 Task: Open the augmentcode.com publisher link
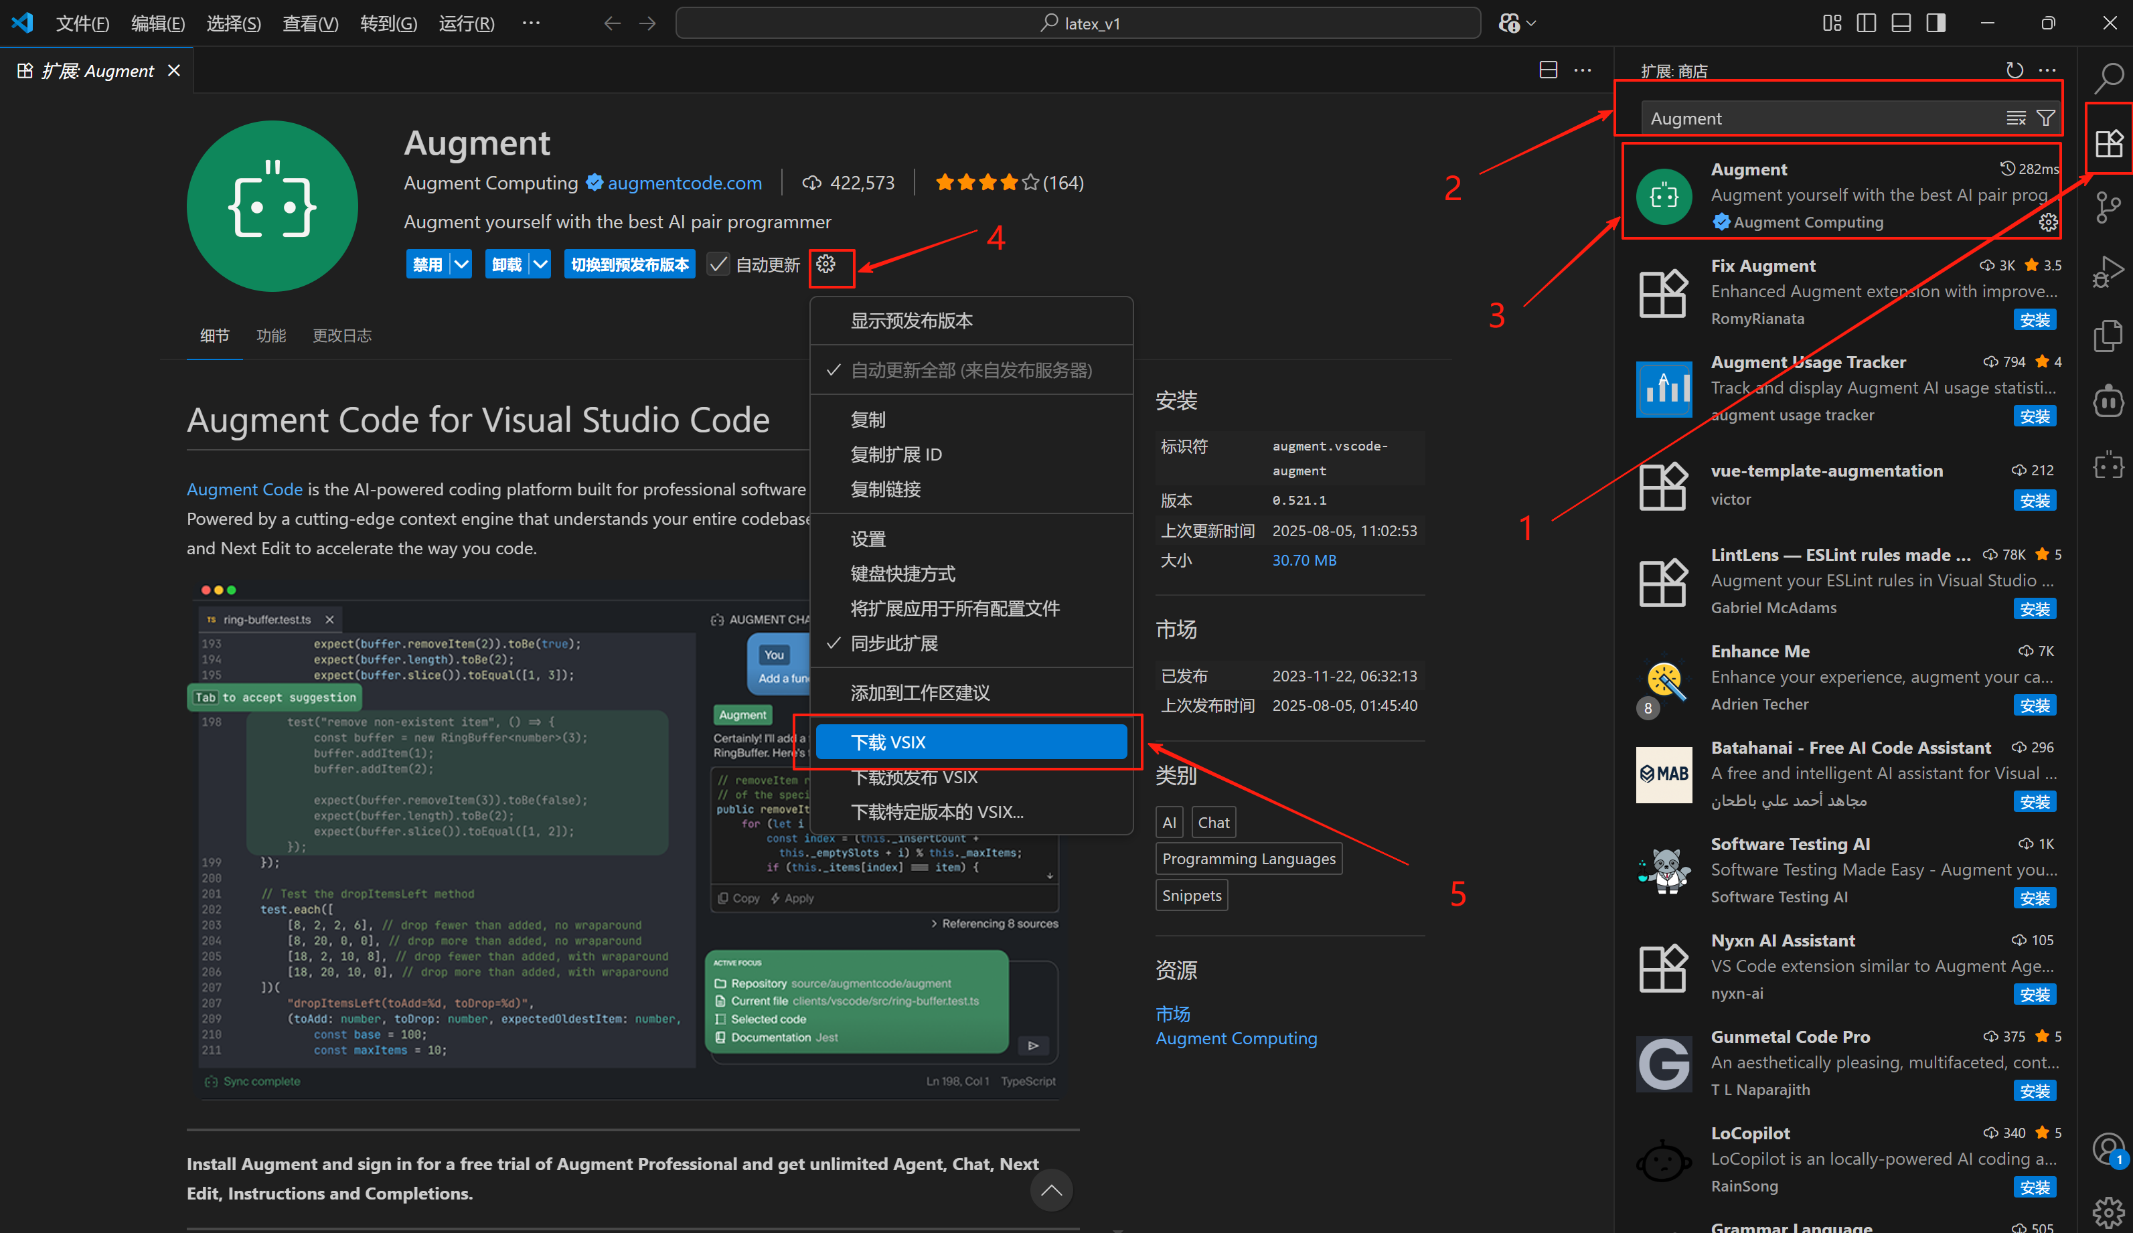tap(685, 183)
